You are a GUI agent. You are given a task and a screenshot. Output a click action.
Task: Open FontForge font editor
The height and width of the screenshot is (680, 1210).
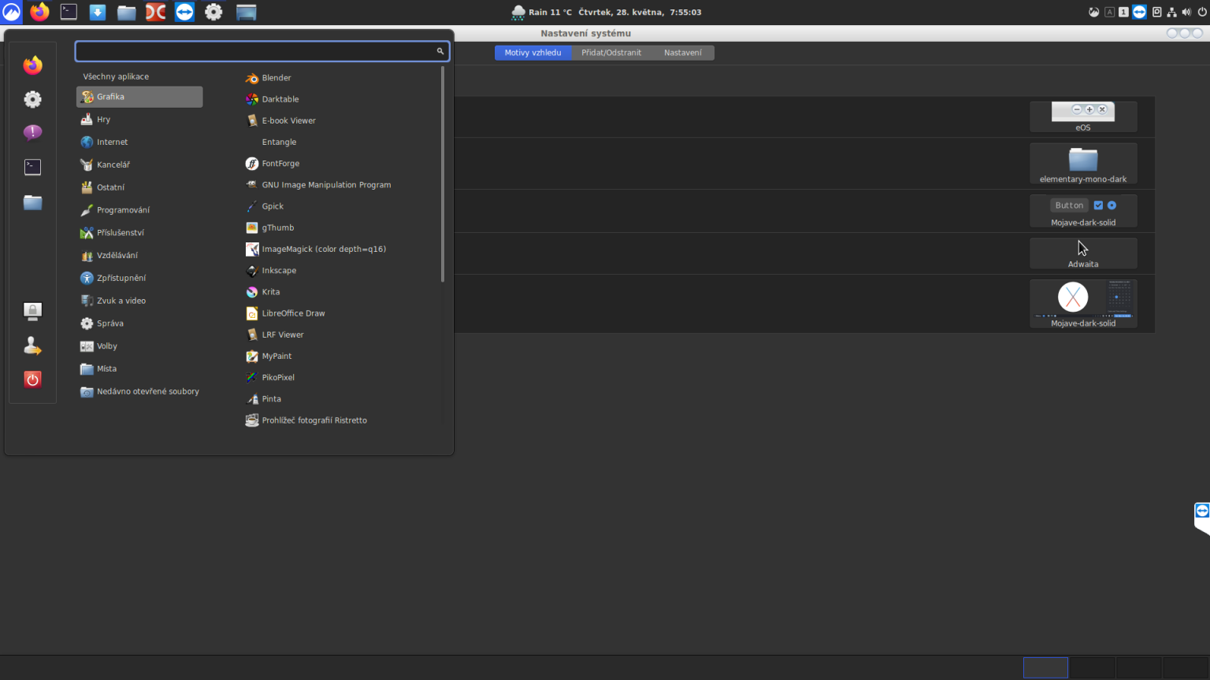(280, 163)
